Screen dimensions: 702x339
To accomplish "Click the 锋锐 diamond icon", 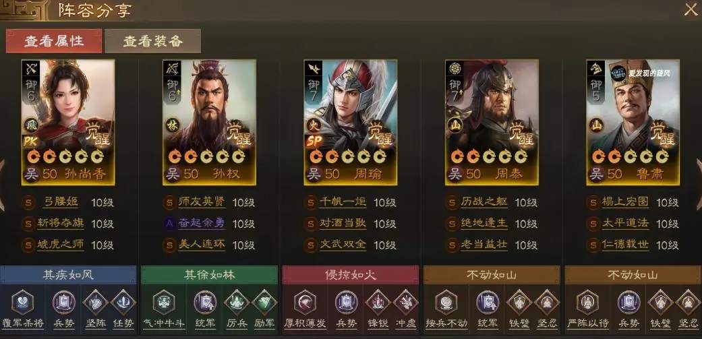I will coord(378,303).
